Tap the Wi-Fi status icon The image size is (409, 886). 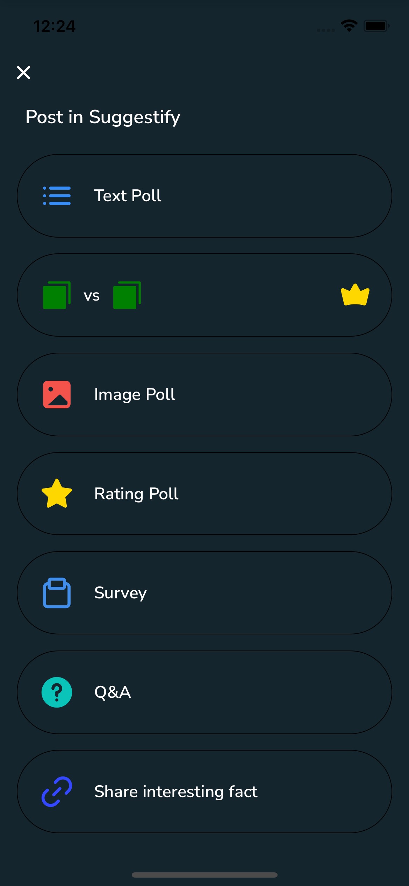349,26
